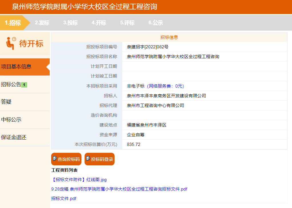292x208 pixels.
Task: View the 6.公示 step
Action: click(156, 23)
